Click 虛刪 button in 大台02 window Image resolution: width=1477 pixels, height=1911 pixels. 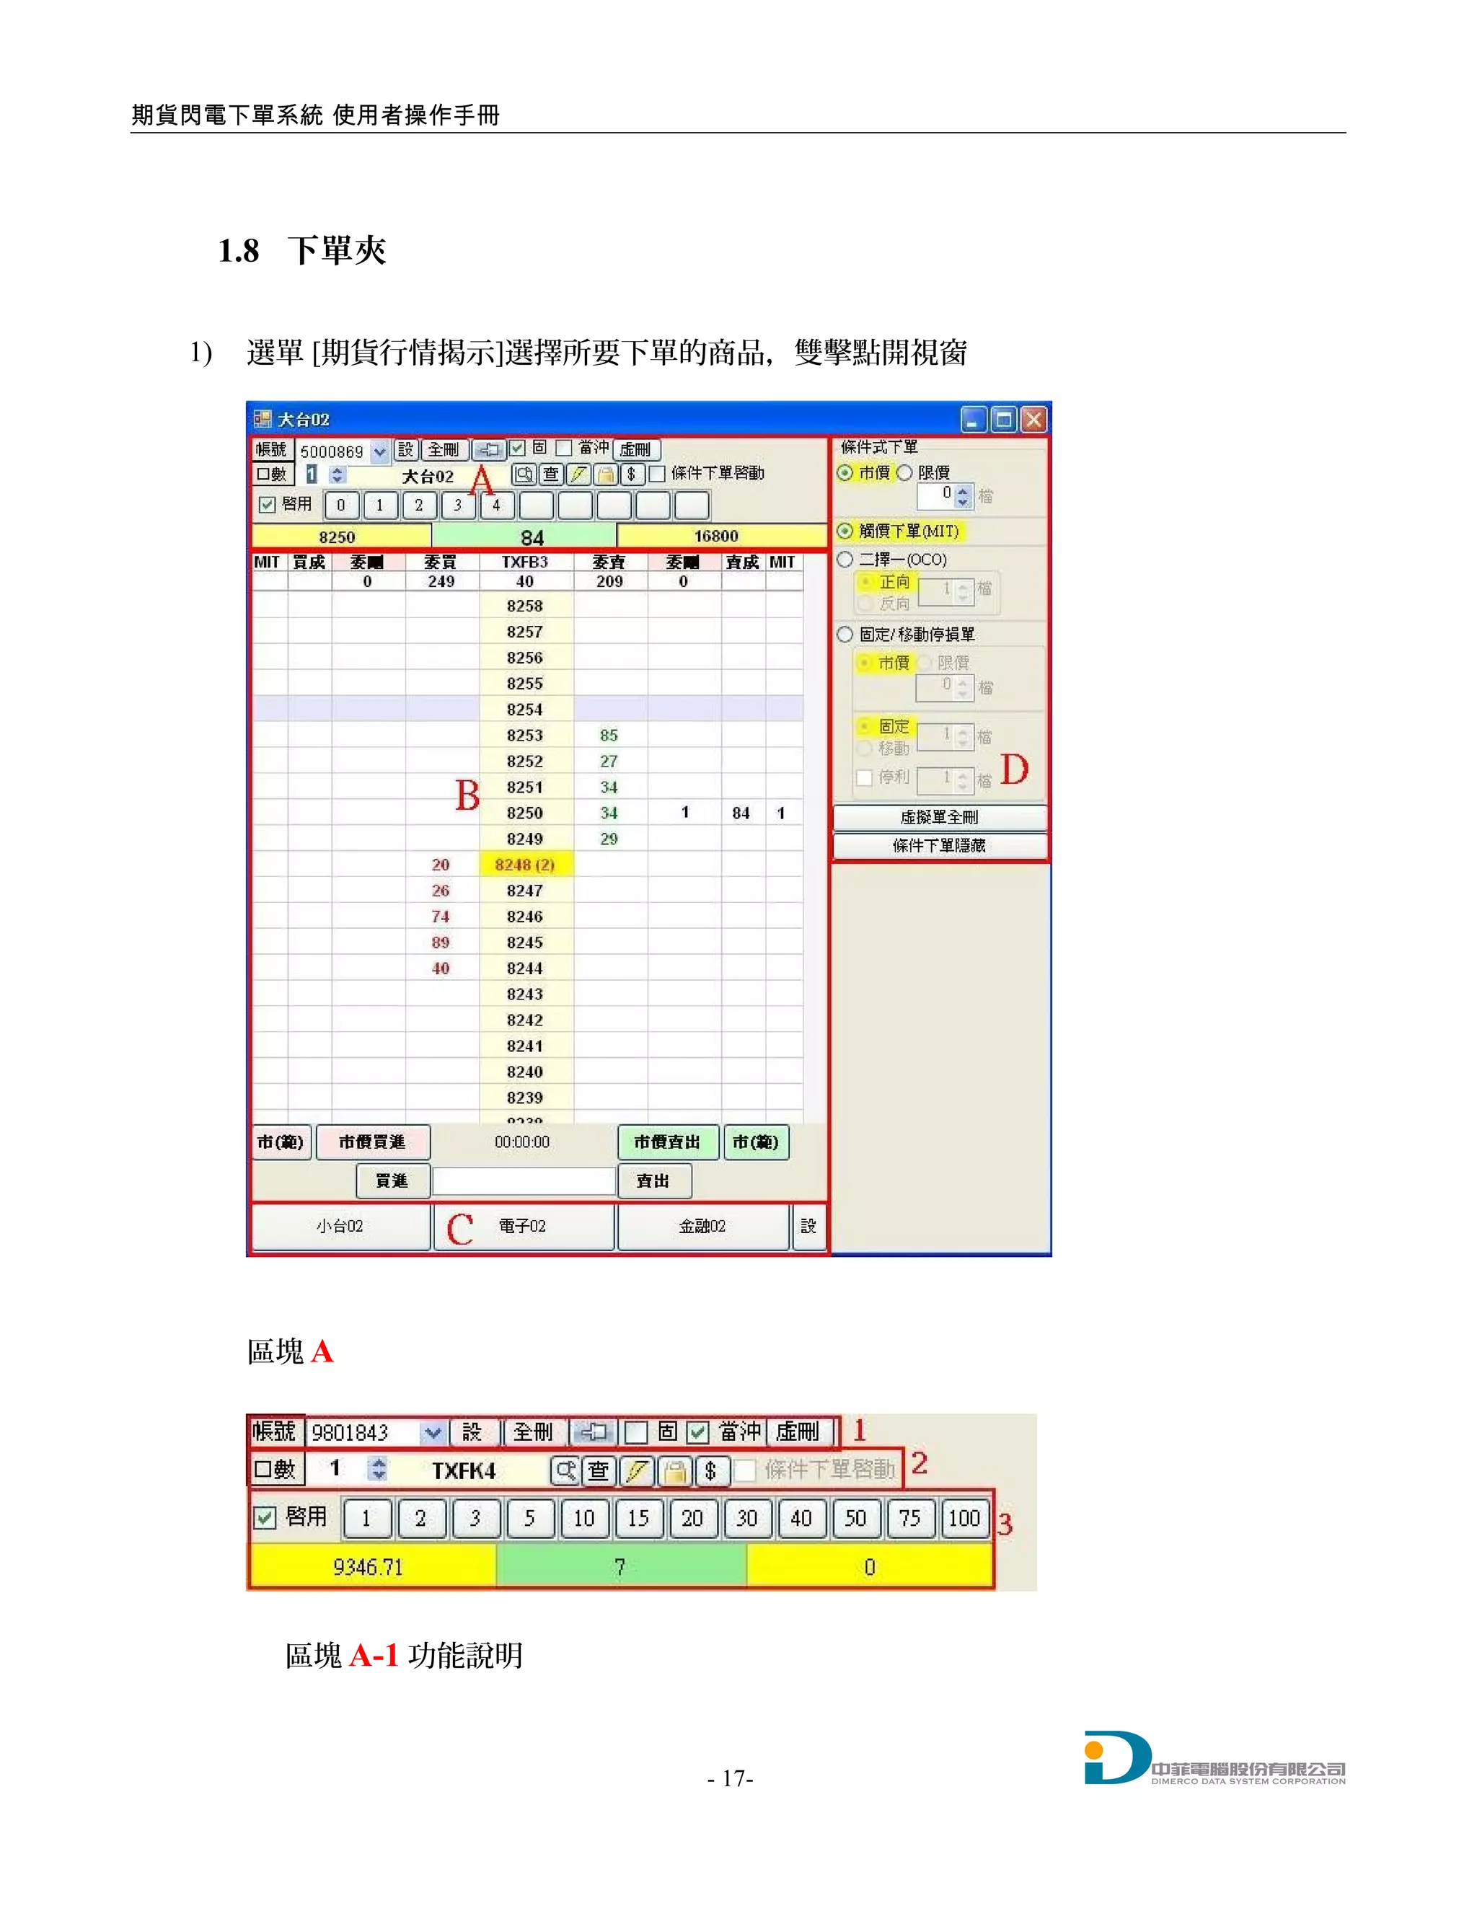pos(636,450)
